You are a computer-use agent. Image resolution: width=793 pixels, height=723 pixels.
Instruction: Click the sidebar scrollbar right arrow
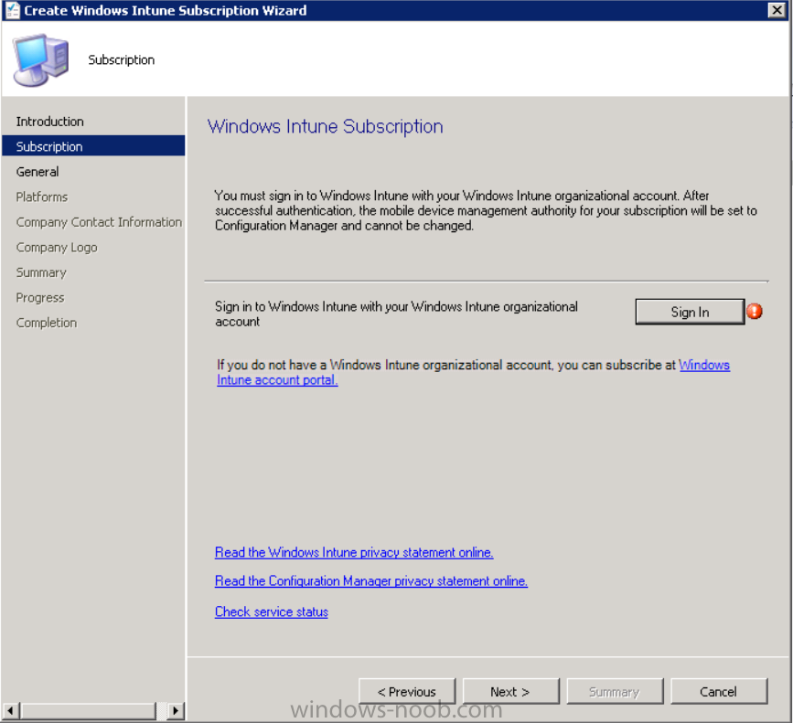point(175,710)
